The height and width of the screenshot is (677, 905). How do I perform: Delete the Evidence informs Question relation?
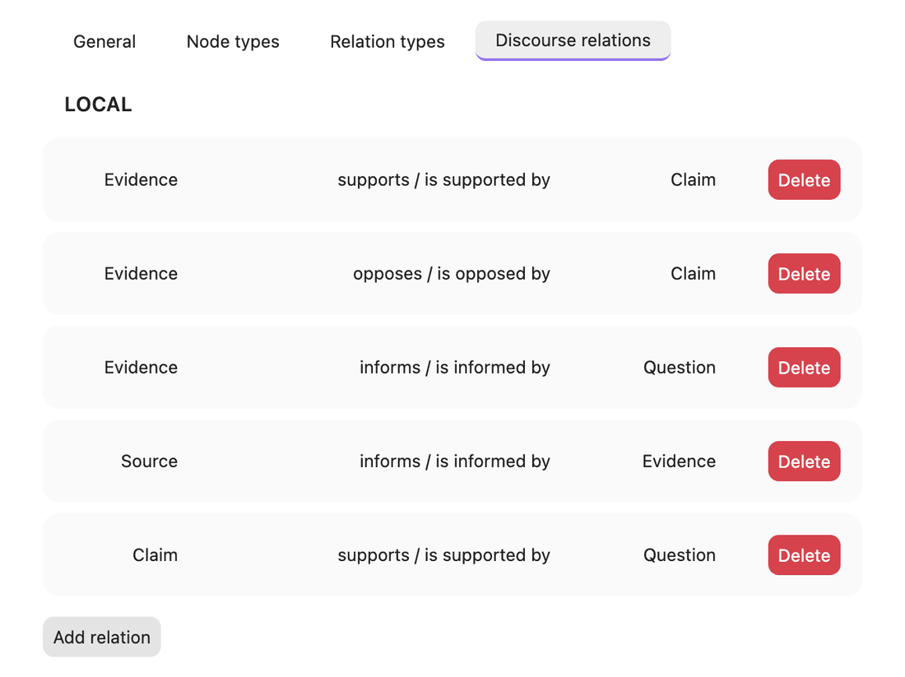pyautogui.click(x=804, y=368)
